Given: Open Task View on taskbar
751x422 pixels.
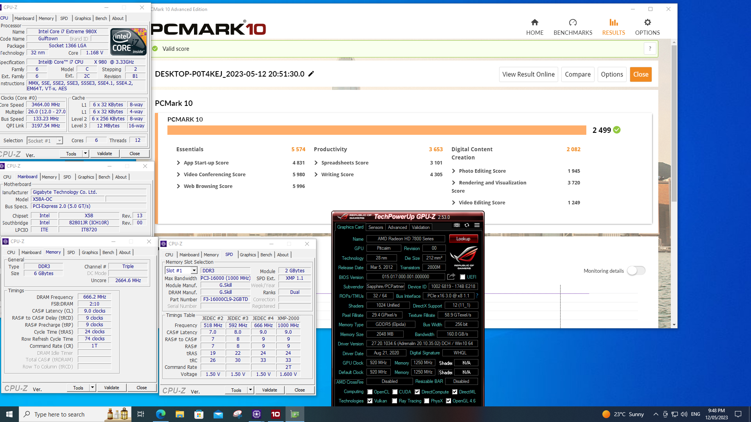Looking at the screenshot, I should (x=141, y=414).
